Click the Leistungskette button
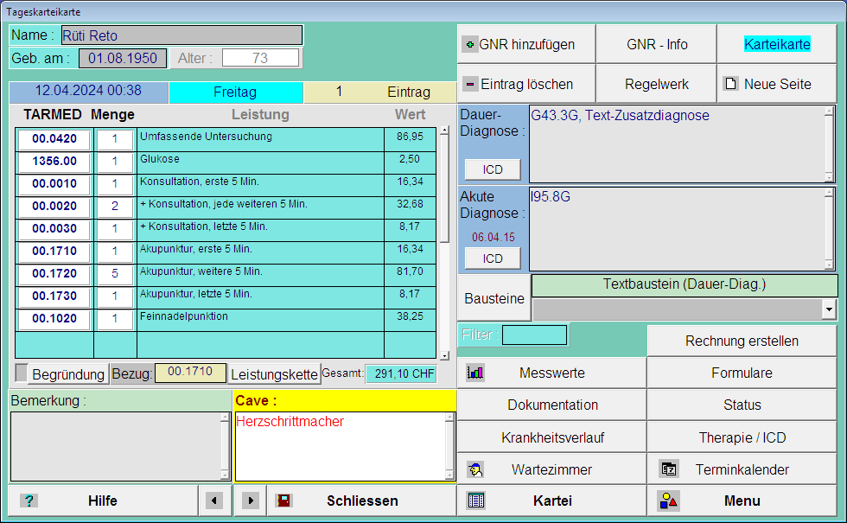The image size is (847, 523). coord(275,373)
